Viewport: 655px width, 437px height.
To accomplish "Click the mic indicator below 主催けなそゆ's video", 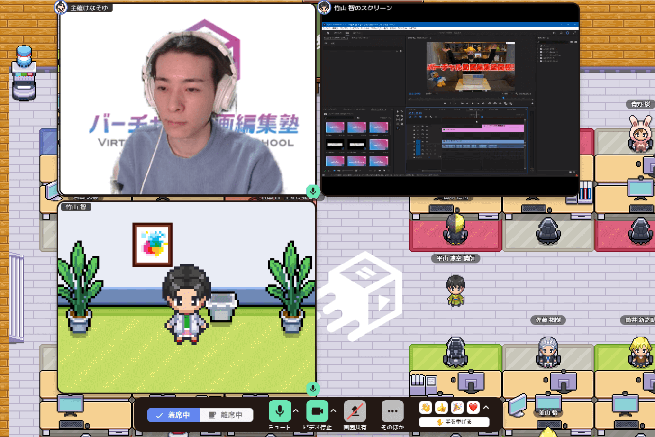I will point(313,191).
